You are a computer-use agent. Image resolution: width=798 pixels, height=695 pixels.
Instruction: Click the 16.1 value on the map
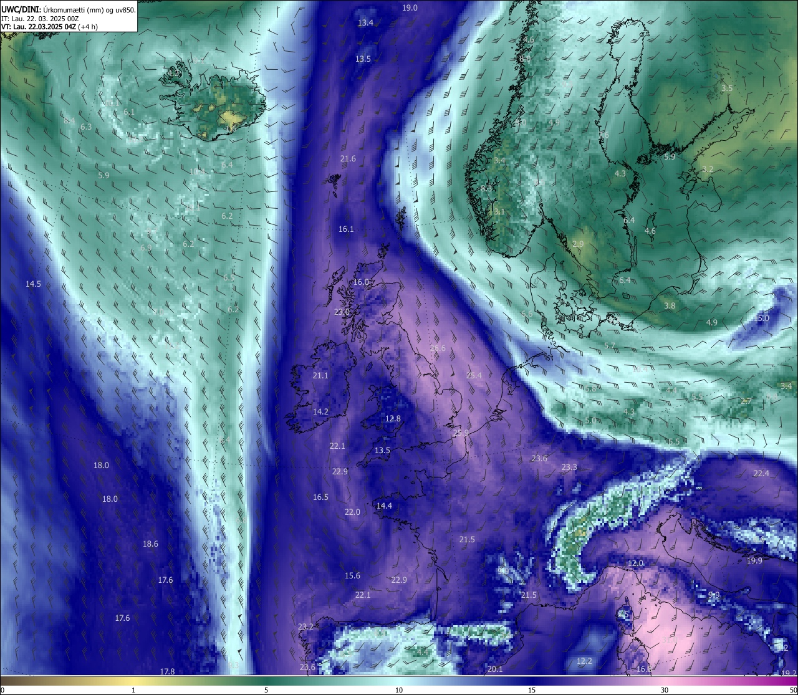coord(346,229)
